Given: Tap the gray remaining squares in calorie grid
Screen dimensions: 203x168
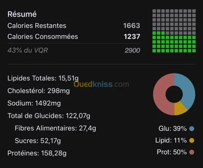Looking at the screenshot, I should (174, 20).
